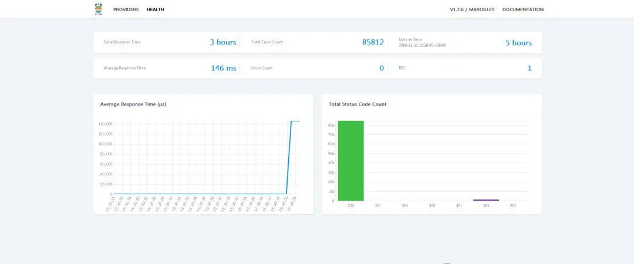Screen dimensions: 634x264
Task: Click the 10k y-axis label
Action: tap(331, 191)
